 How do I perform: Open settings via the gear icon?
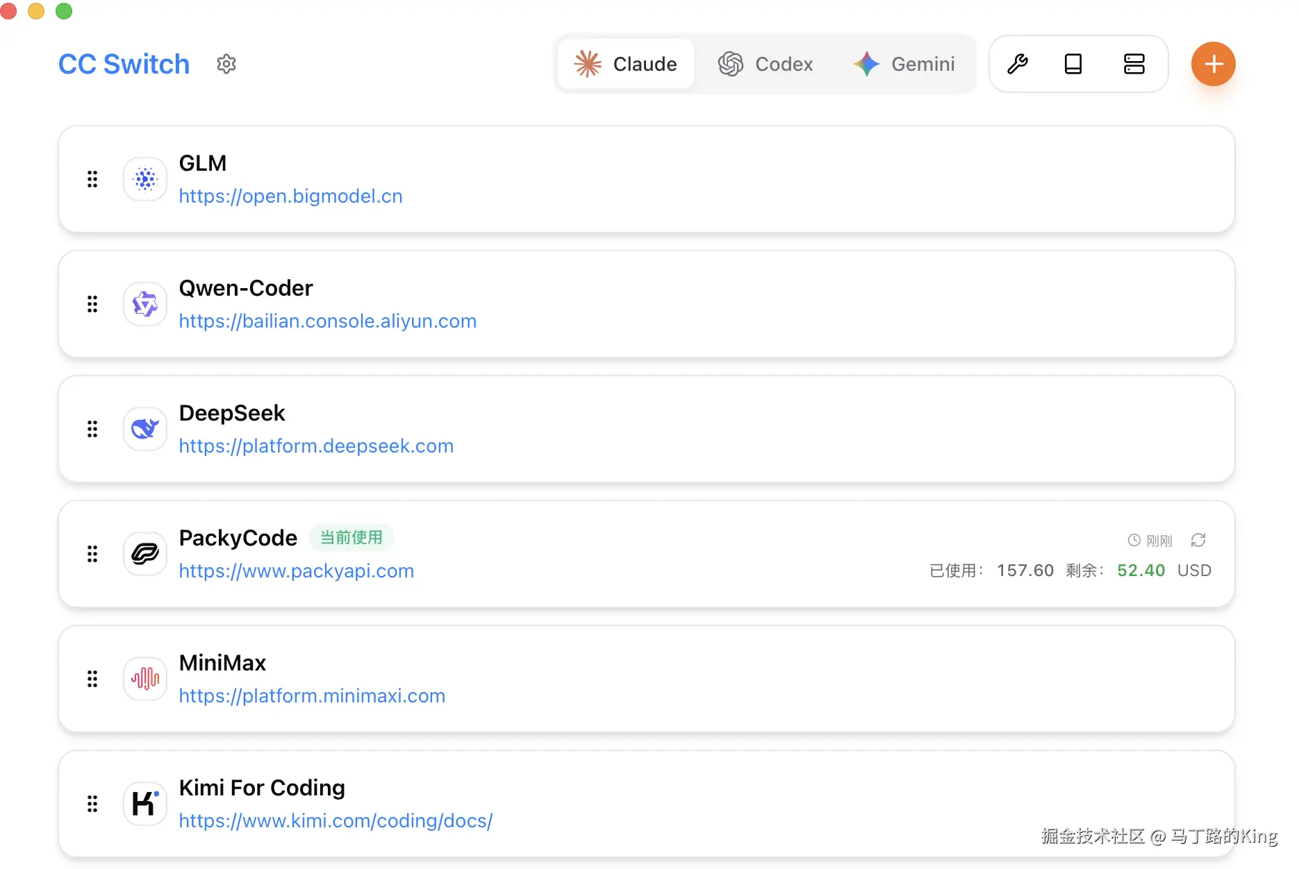click(226, 64)
